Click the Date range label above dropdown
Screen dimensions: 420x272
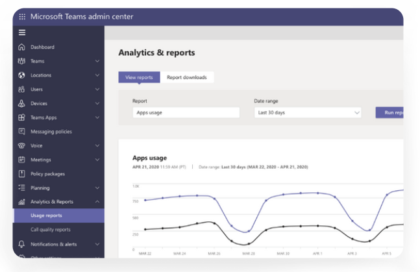point(266,101)
